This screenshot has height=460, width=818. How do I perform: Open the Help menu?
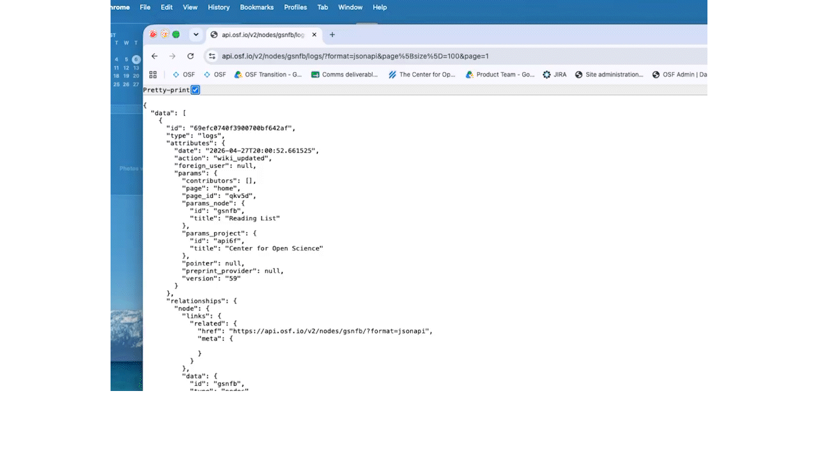coord(380,7)
